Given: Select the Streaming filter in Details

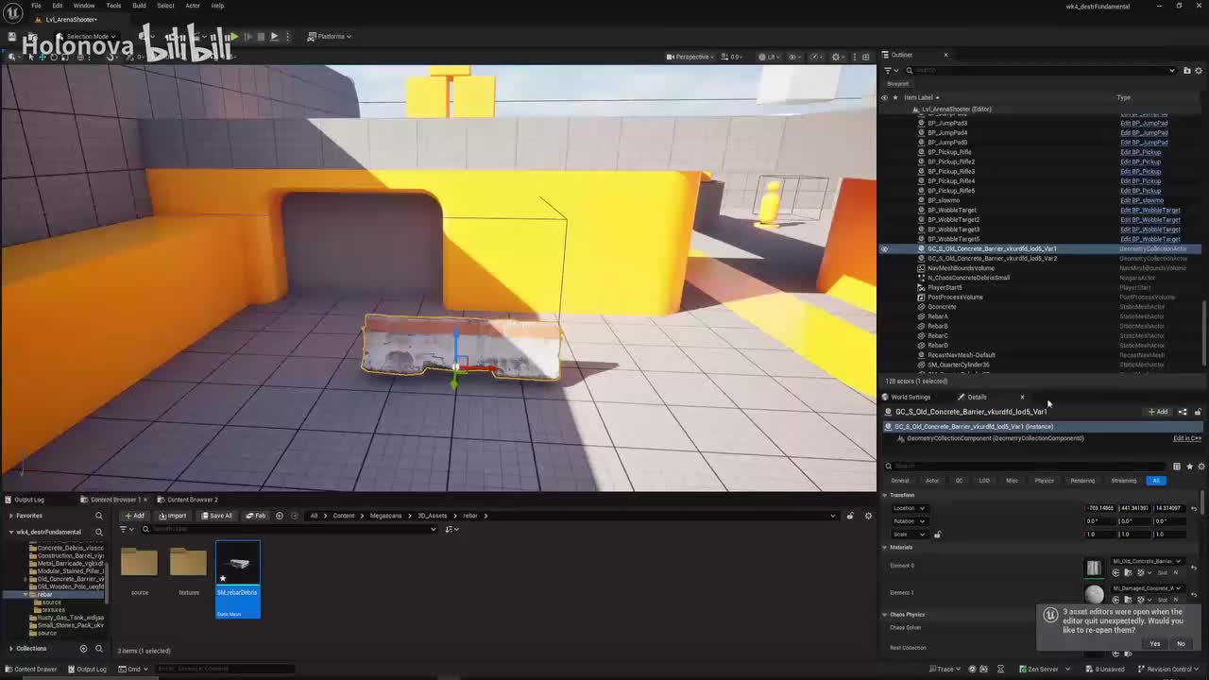Looking at the screenshot, I should [1124, 481].
